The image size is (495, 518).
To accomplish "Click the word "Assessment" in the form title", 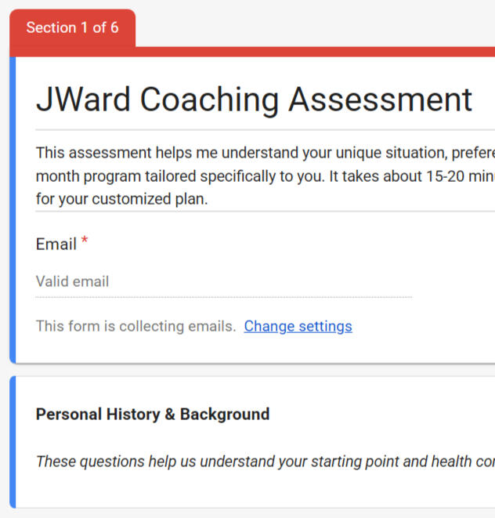I will pyautogui.click(x=380, y=100).
